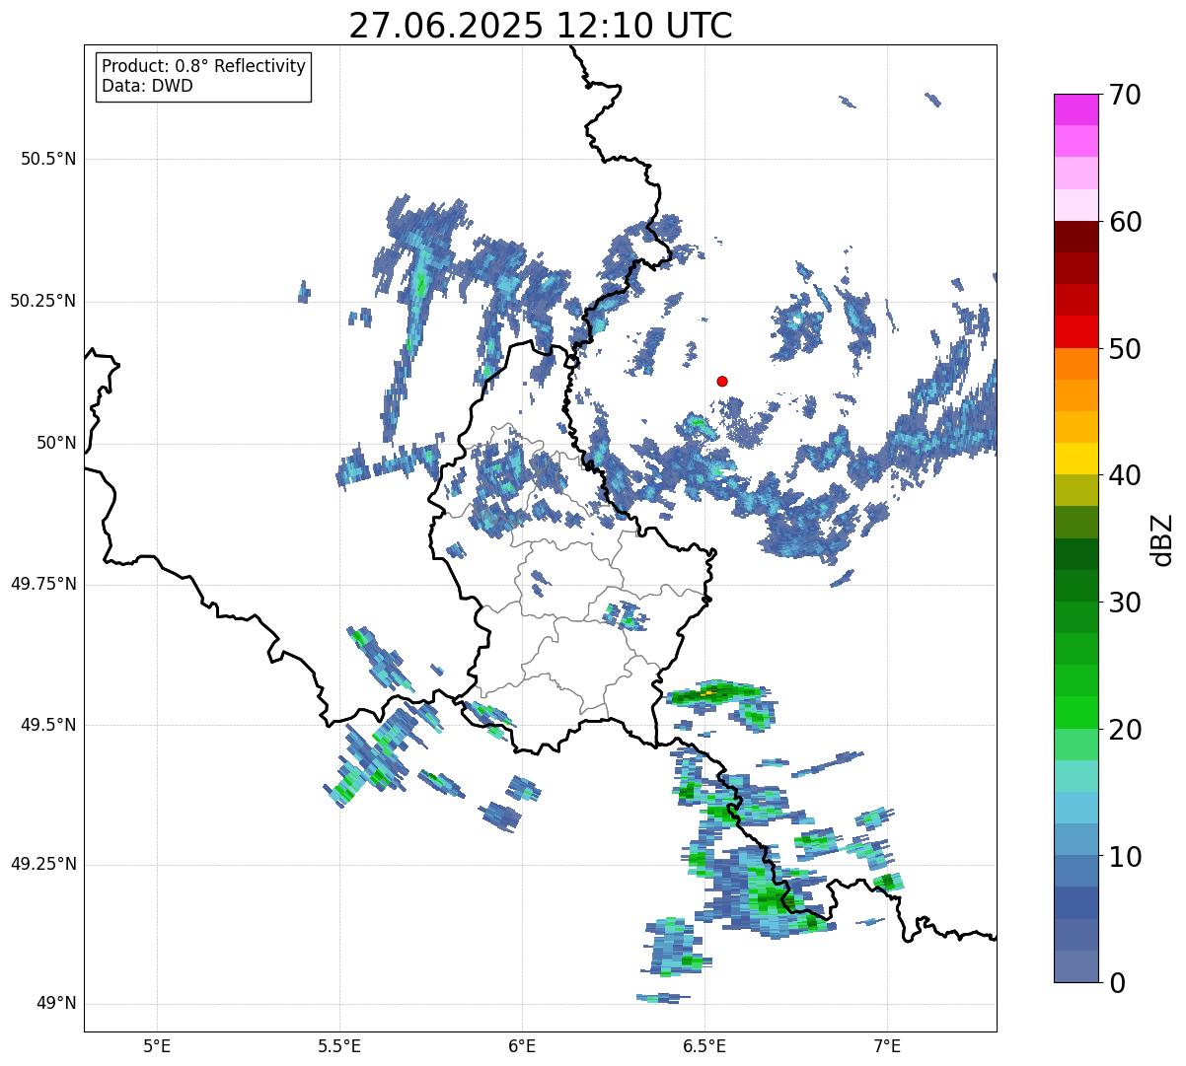Click the '49.25°N' latitude label
1186x1066 pixels.
43,864
